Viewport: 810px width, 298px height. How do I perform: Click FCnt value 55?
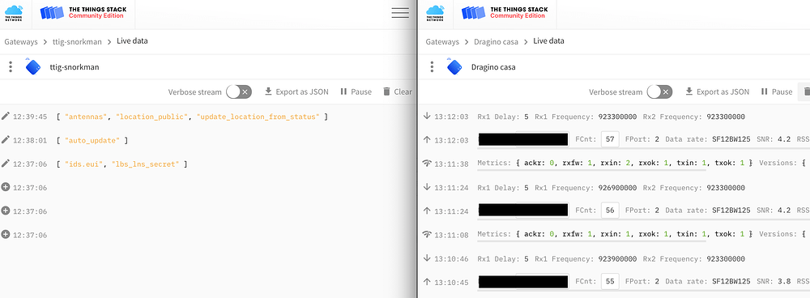click(610, 282)
